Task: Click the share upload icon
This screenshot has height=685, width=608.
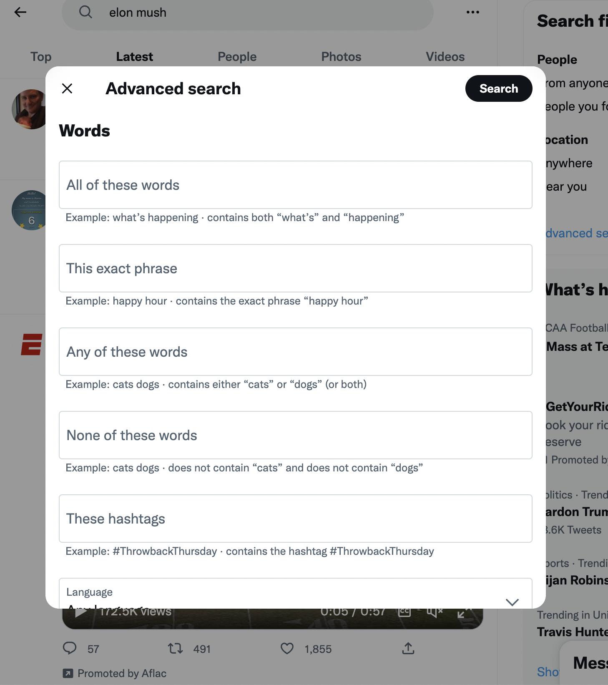Action: click(408, 648)
